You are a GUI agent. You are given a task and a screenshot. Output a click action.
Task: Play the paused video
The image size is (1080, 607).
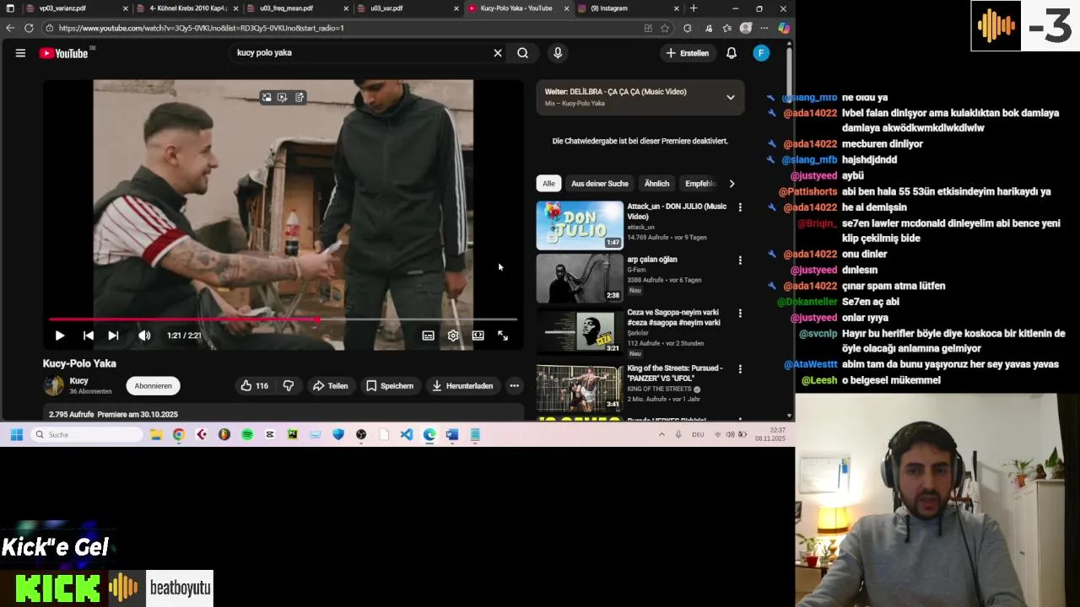[x=60, y=336]
